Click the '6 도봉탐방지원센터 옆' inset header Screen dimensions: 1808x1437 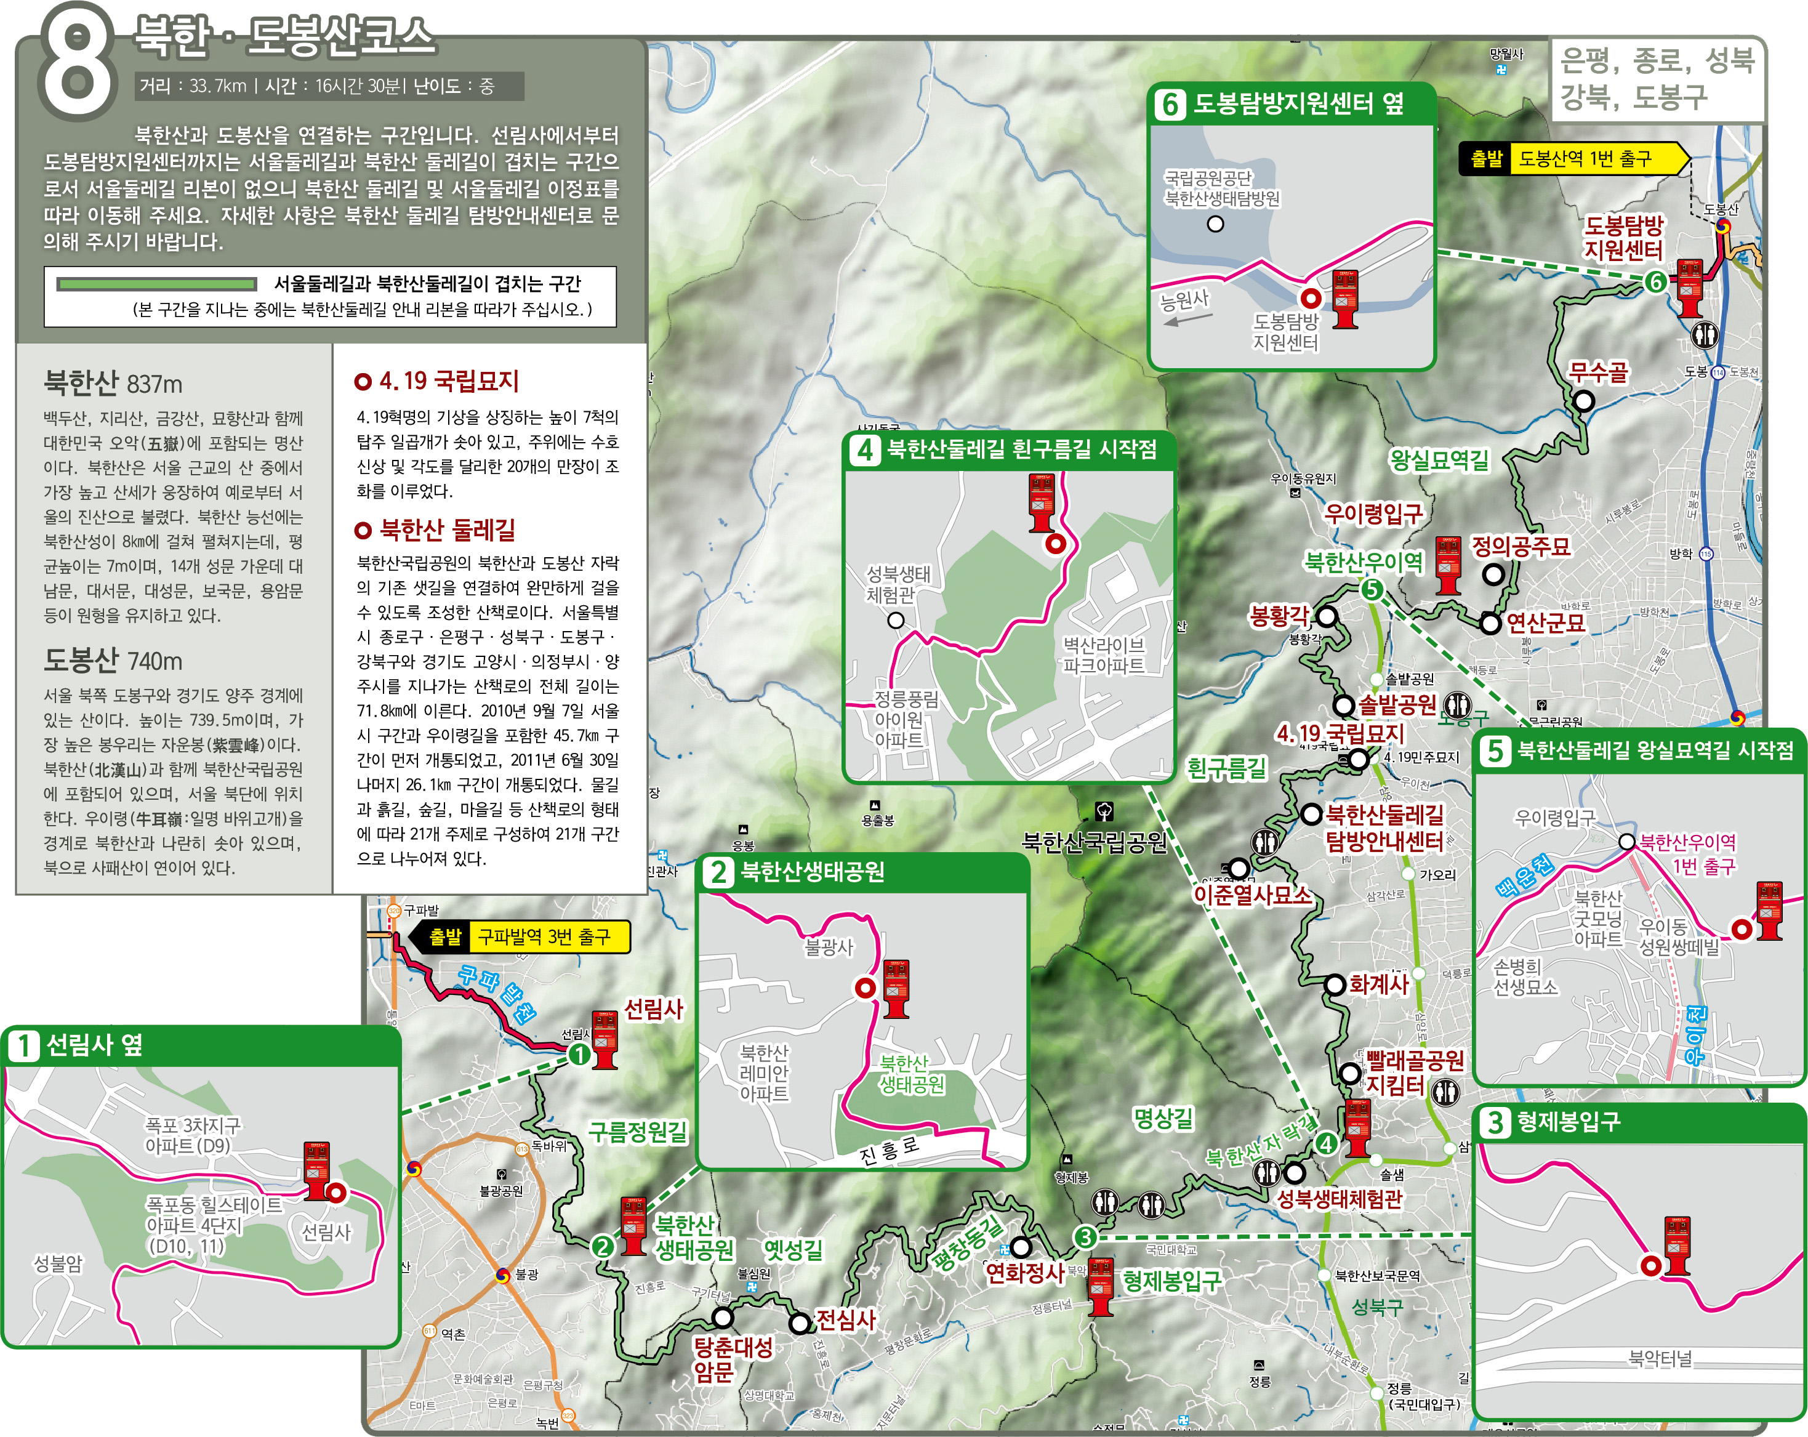pyautogui.click(x=1292, y=103)
